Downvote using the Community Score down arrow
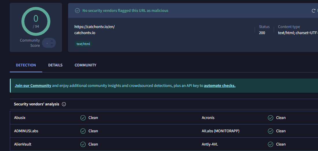This screenshot has width=318, height=151. point(52,45)
